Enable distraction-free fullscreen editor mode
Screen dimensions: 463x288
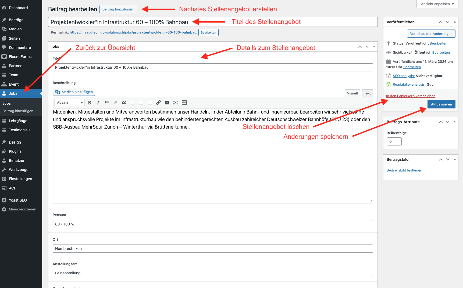click(176, 103)
